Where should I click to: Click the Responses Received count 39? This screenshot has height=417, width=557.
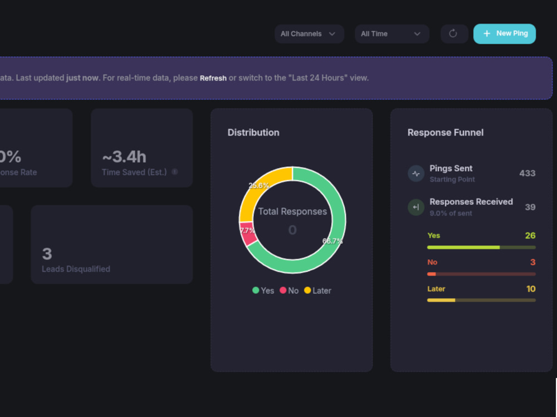point(530,207)
